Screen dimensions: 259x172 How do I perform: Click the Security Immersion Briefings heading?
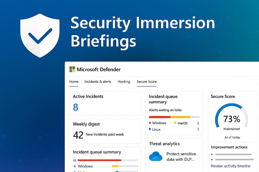pos(142,32)
